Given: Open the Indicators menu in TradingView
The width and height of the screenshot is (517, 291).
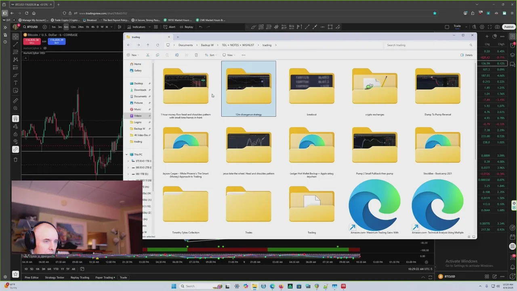Looking at the screenshot, I should pos(136,27).
